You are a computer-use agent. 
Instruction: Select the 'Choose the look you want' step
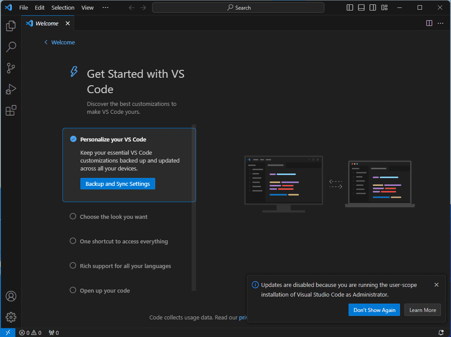(x=113, y=217)
